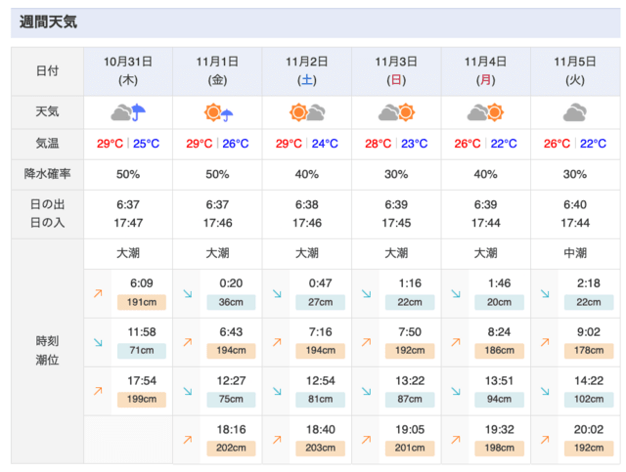
Task: Click the 中潮 tide type on 11月5日
Action: pyautogui.click(x=575, y=253)
